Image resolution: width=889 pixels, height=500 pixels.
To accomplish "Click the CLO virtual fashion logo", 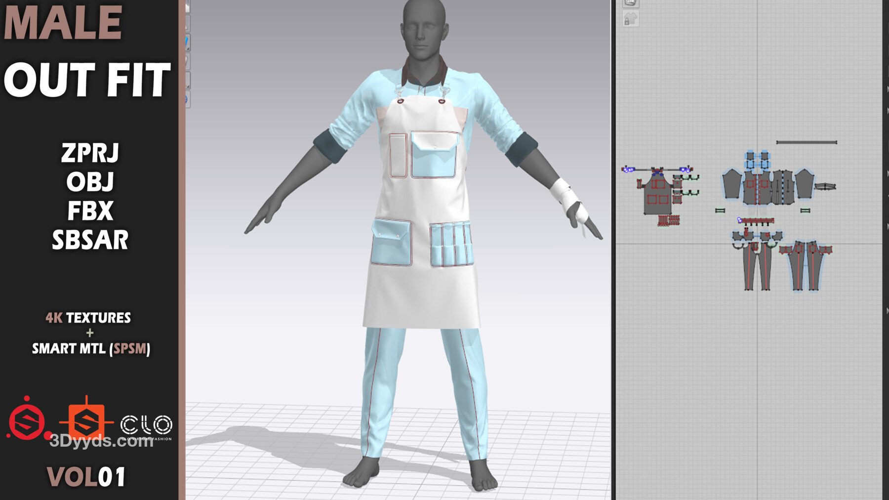I will 146,426.
